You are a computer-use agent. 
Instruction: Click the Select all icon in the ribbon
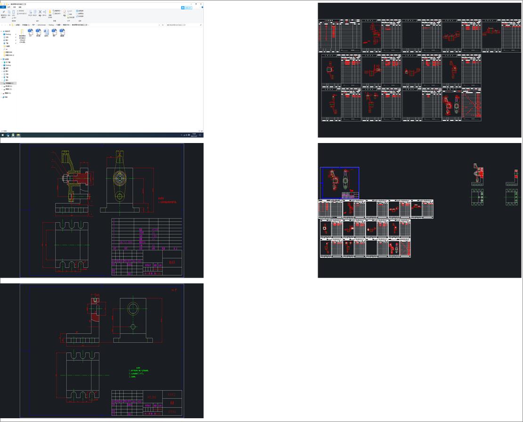pos(80,10)
